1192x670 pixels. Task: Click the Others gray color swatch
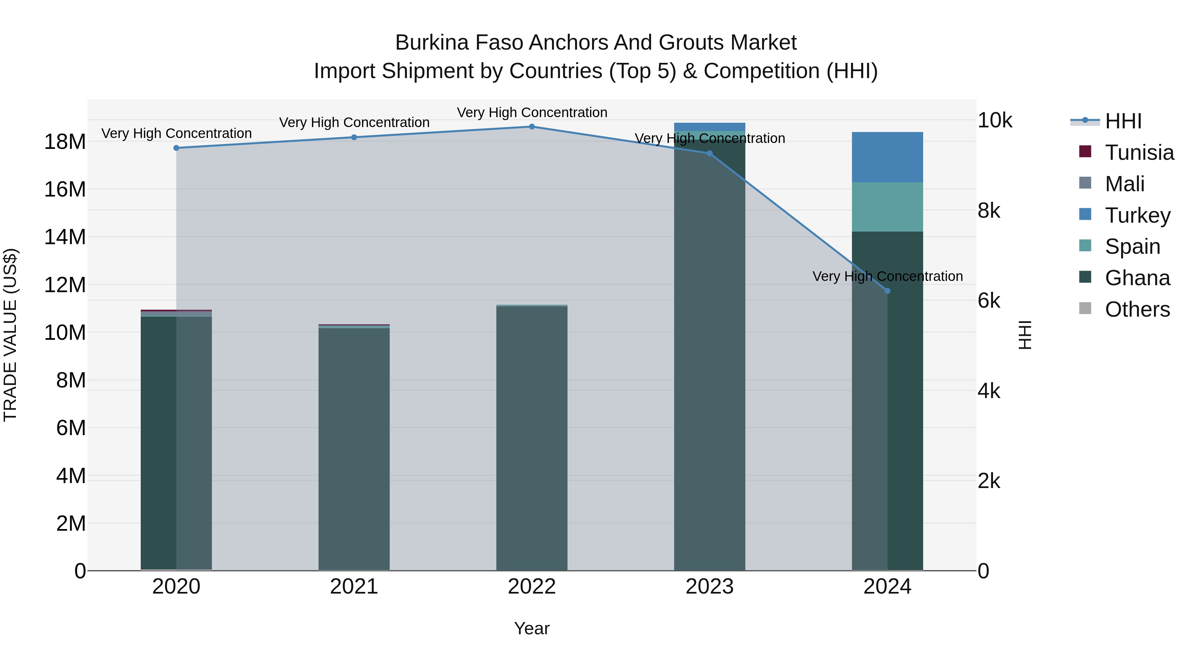pos(1085,308)
